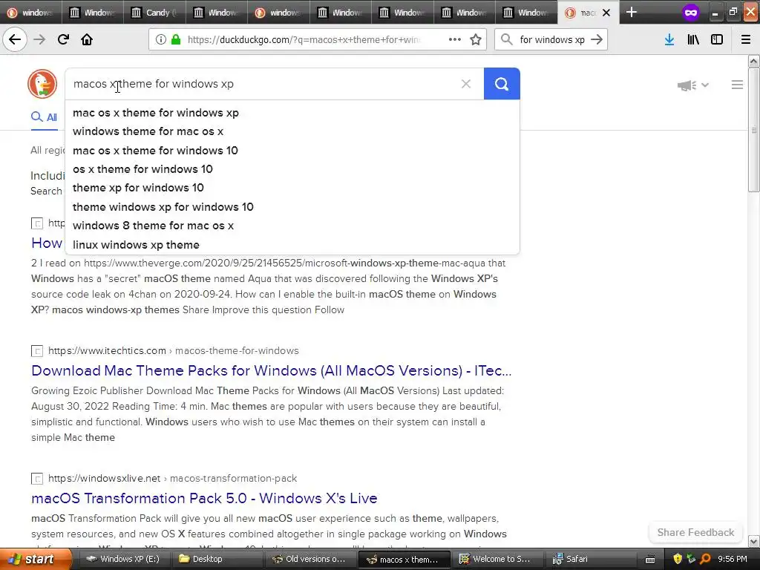
Task: Open a new tab with plus
Action: click(631, 12)
